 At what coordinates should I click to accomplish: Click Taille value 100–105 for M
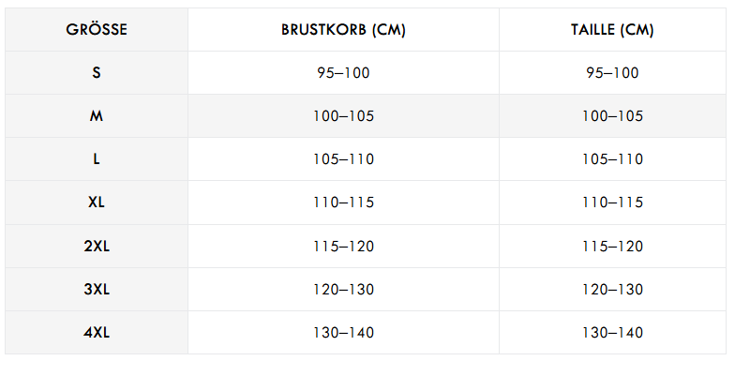coord(612,116)
